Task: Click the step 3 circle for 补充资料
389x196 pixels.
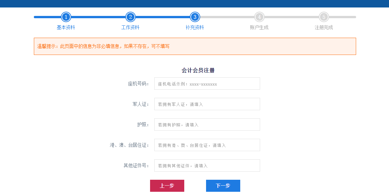Action: point(195,17)
